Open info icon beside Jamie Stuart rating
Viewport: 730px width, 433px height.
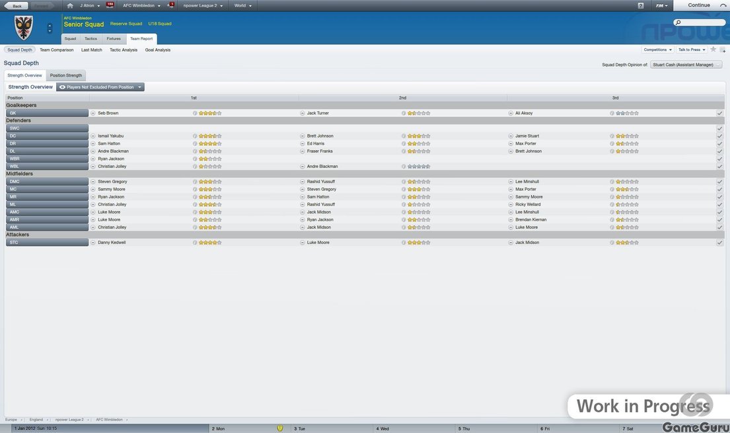click(612, 136)
